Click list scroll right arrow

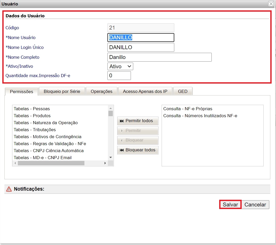point(105,163)
